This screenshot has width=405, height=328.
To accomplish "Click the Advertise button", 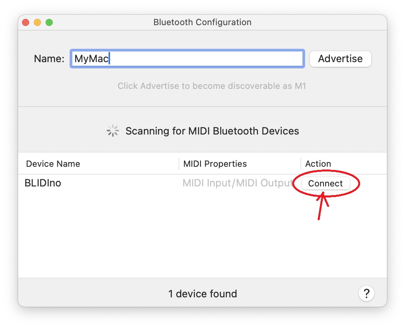I will click(x=340, y=59).
